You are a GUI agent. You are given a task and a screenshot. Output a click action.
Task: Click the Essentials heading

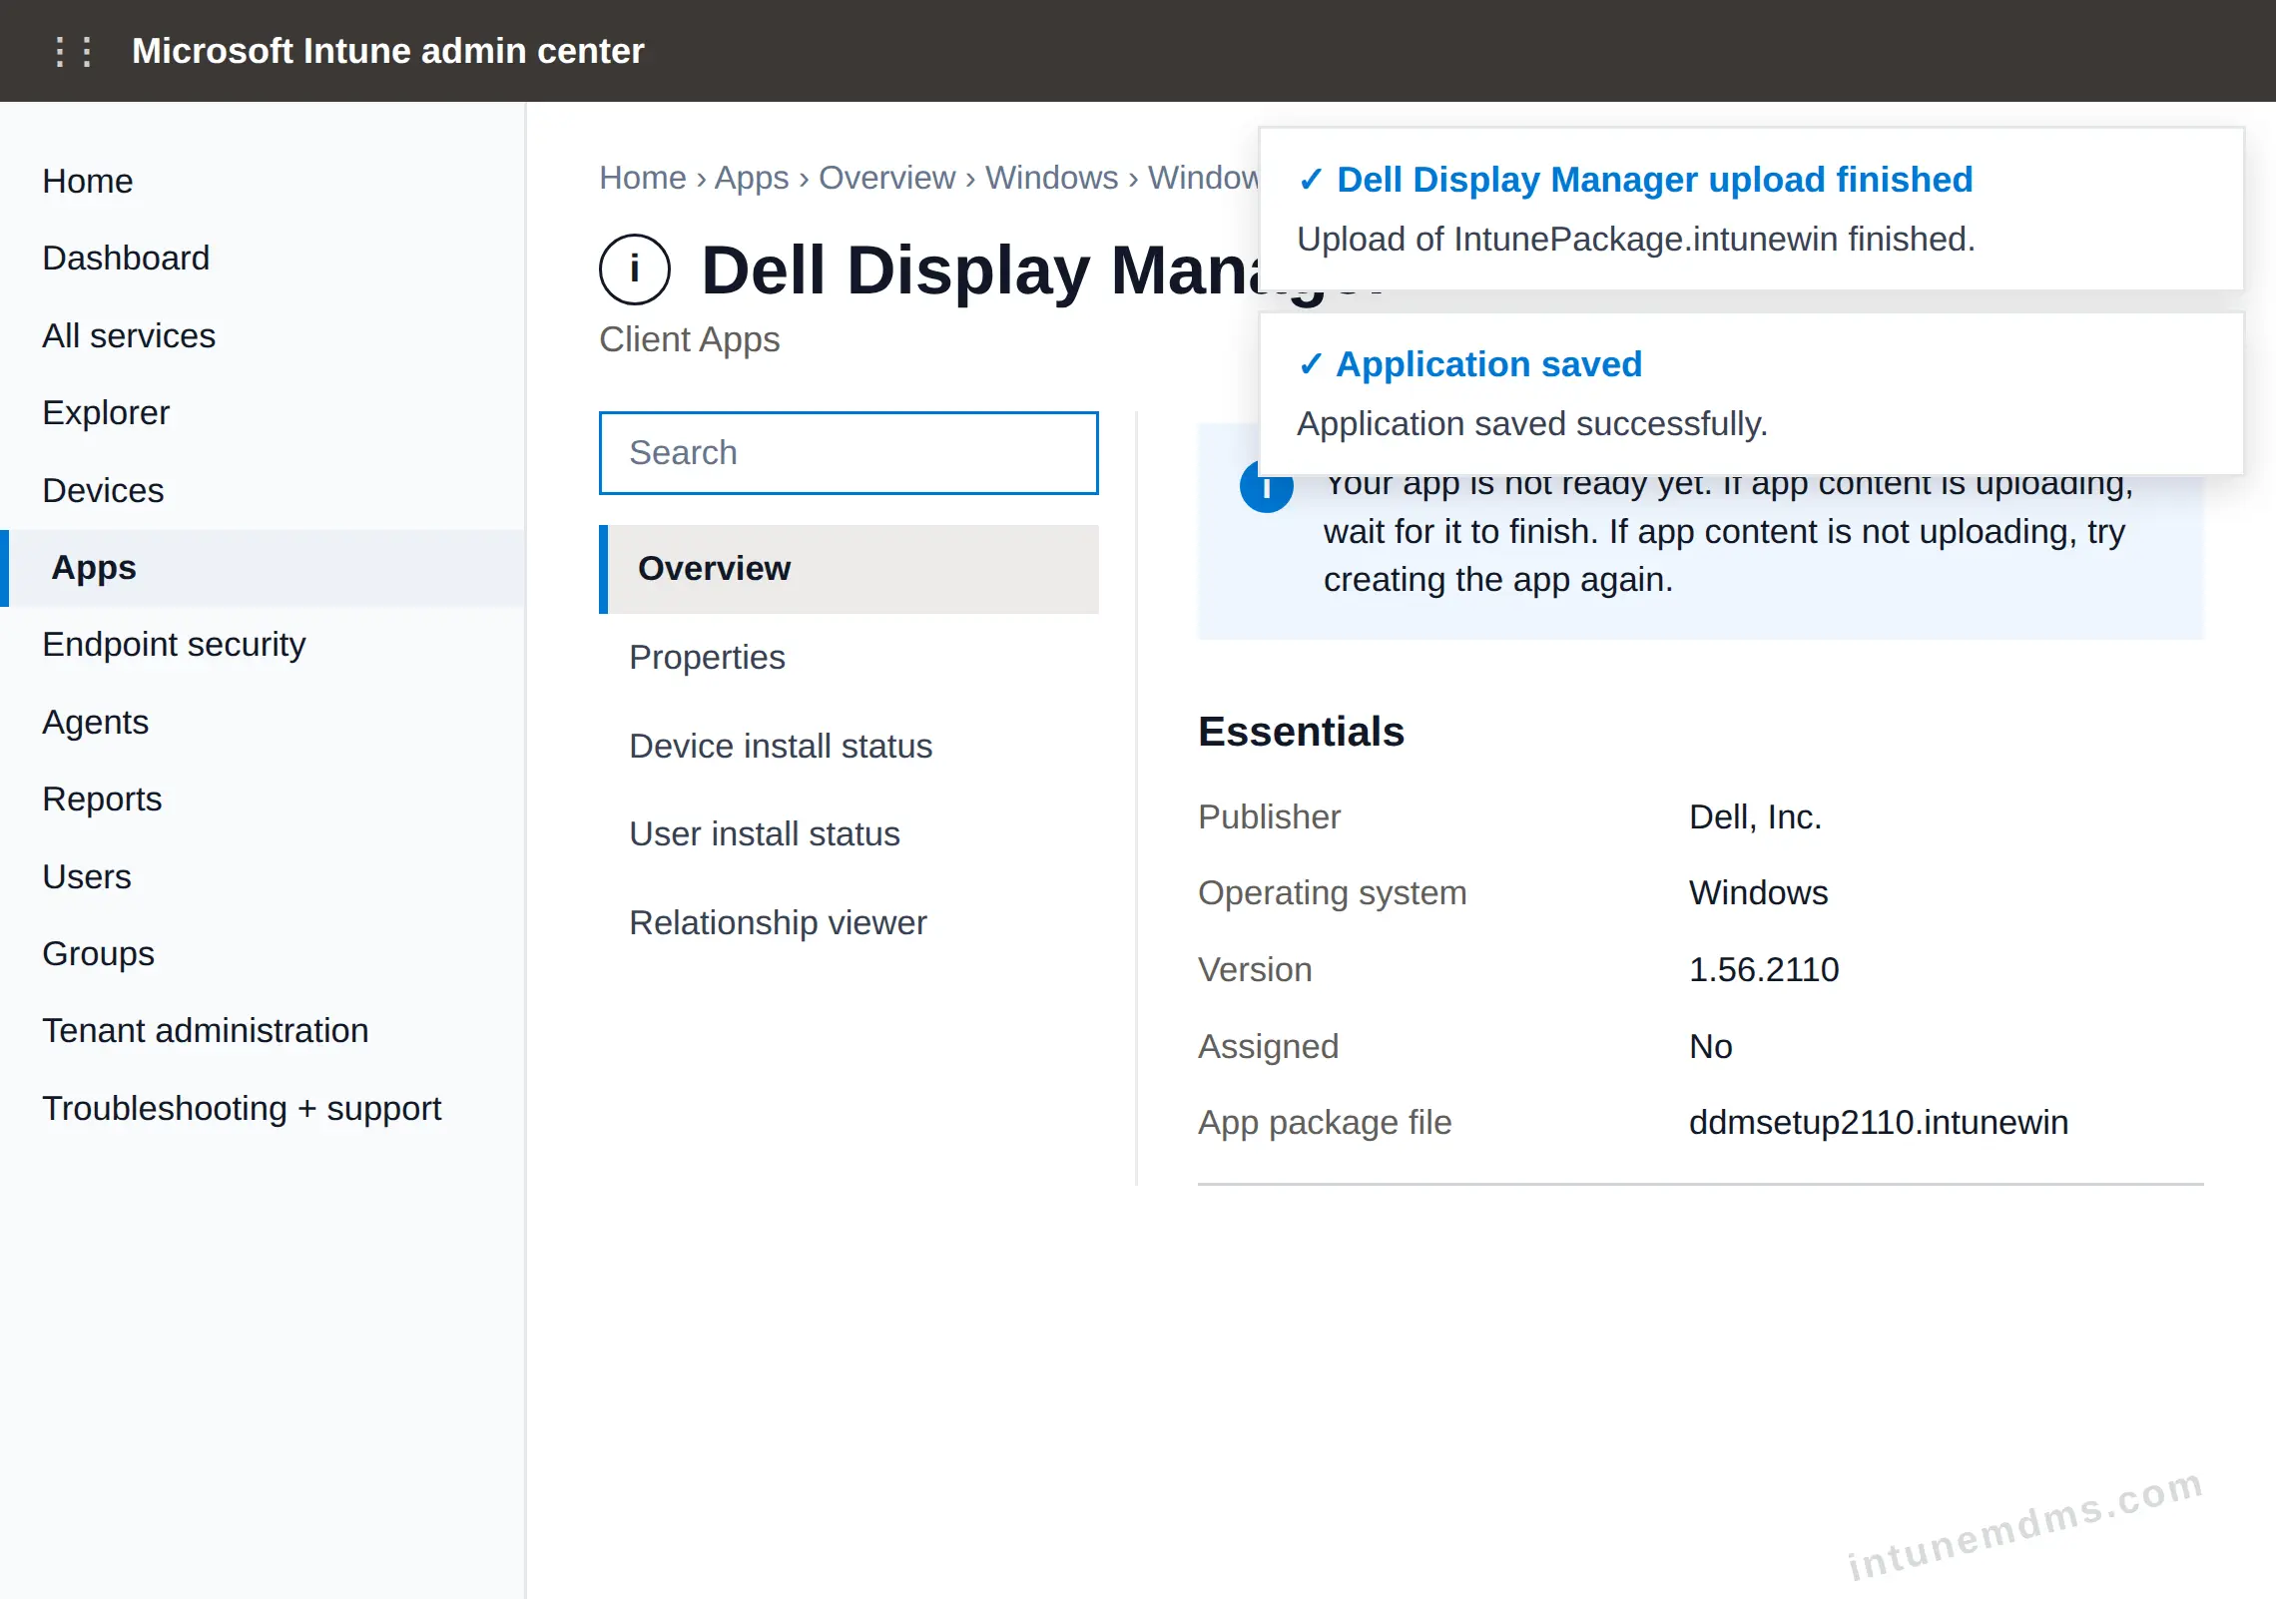(x=1302, y=732)
